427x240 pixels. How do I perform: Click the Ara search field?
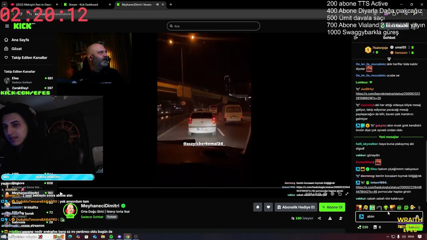coord(213,26)
